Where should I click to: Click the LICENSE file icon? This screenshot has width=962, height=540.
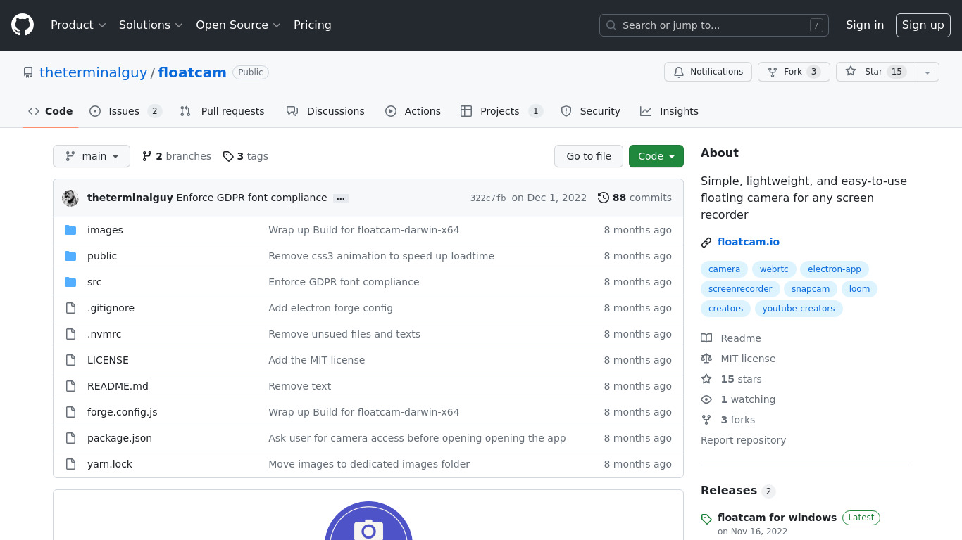tap(70, 360)
